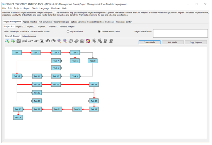Switch to Forecast Prediction tab
The image size is (212, 145).
96,22
